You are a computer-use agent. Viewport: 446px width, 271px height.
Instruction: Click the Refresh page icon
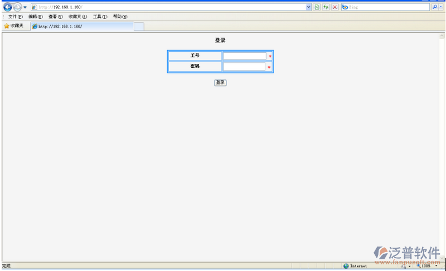[326, 7]
